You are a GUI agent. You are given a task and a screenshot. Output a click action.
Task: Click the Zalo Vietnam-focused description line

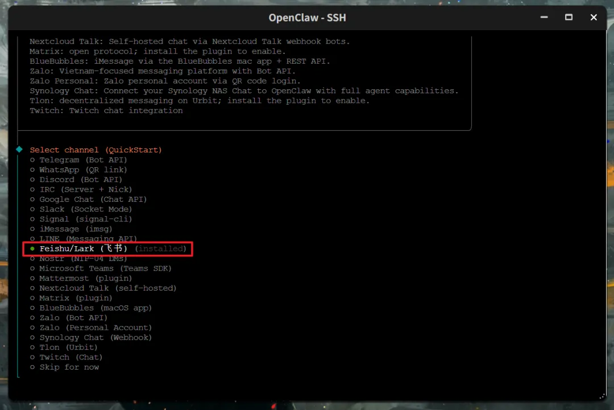pos(163,71)
